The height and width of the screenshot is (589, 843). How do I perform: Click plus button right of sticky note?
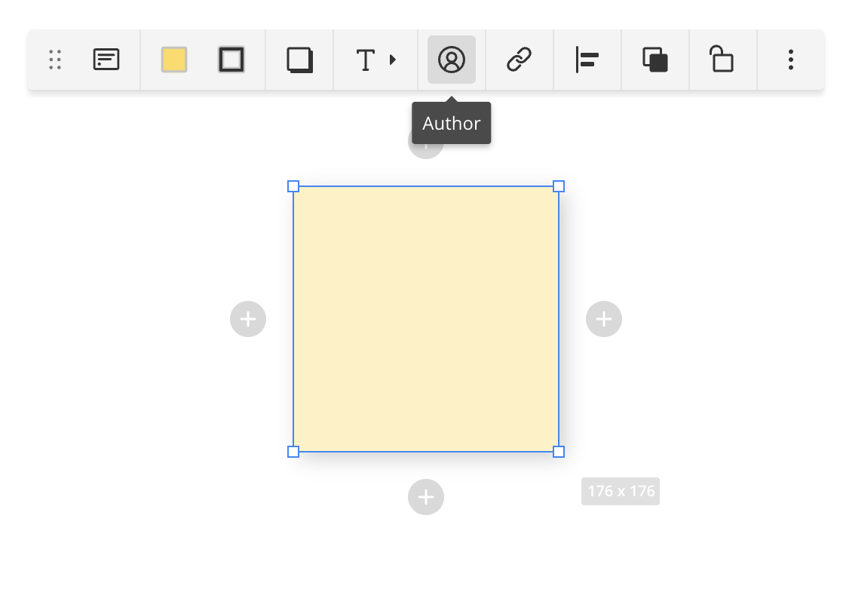coord(604,319)
